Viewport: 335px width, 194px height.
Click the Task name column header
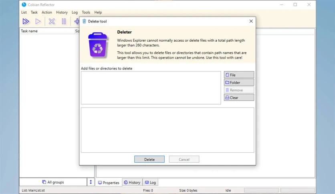tap(47, 31)
